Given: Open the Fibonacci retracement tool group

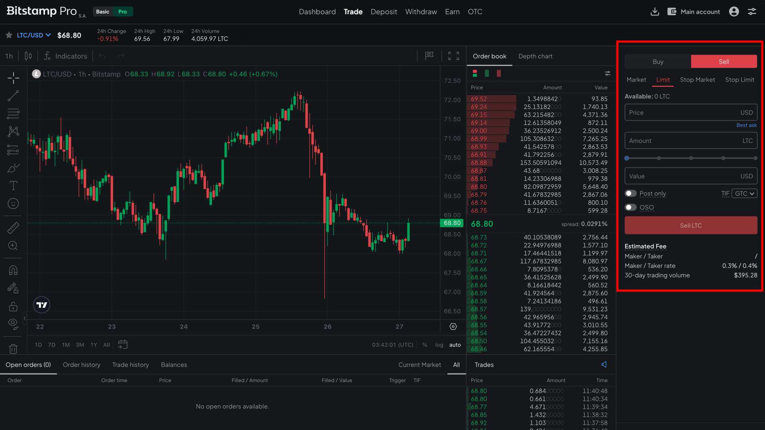Looking at the screenshot, I should (x=13, y=114).
